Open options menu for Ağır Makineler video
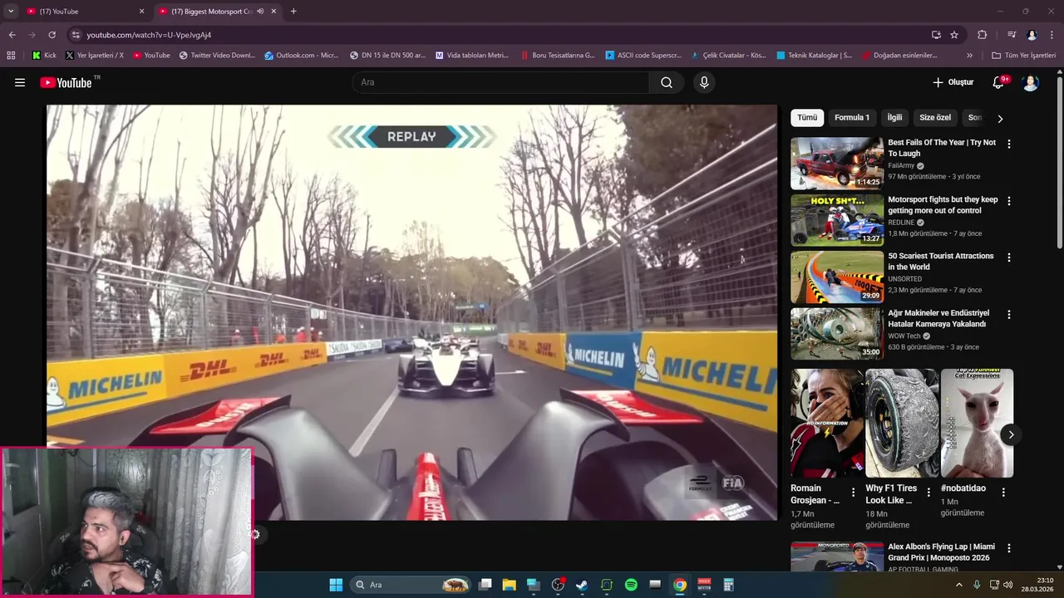This screenshot has width=1064, height=598. (x=1009, y=315)
